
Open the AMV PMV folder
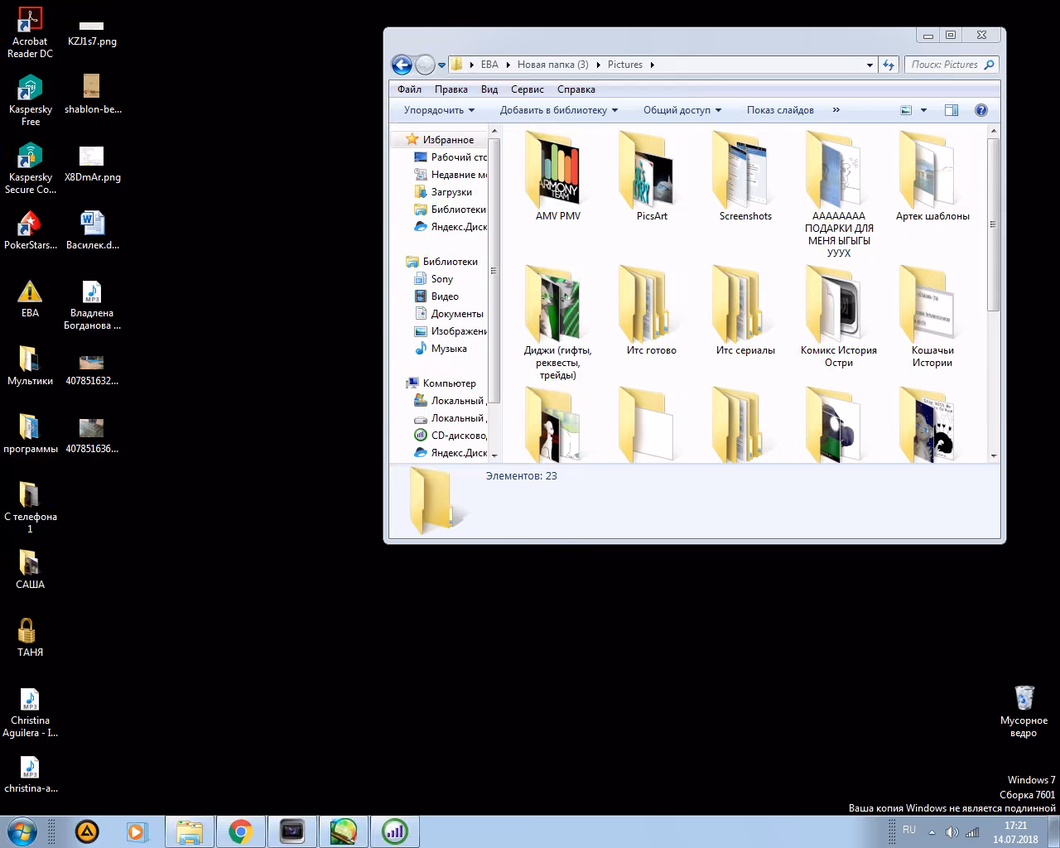pyautogui.click(x=558, y=176)
